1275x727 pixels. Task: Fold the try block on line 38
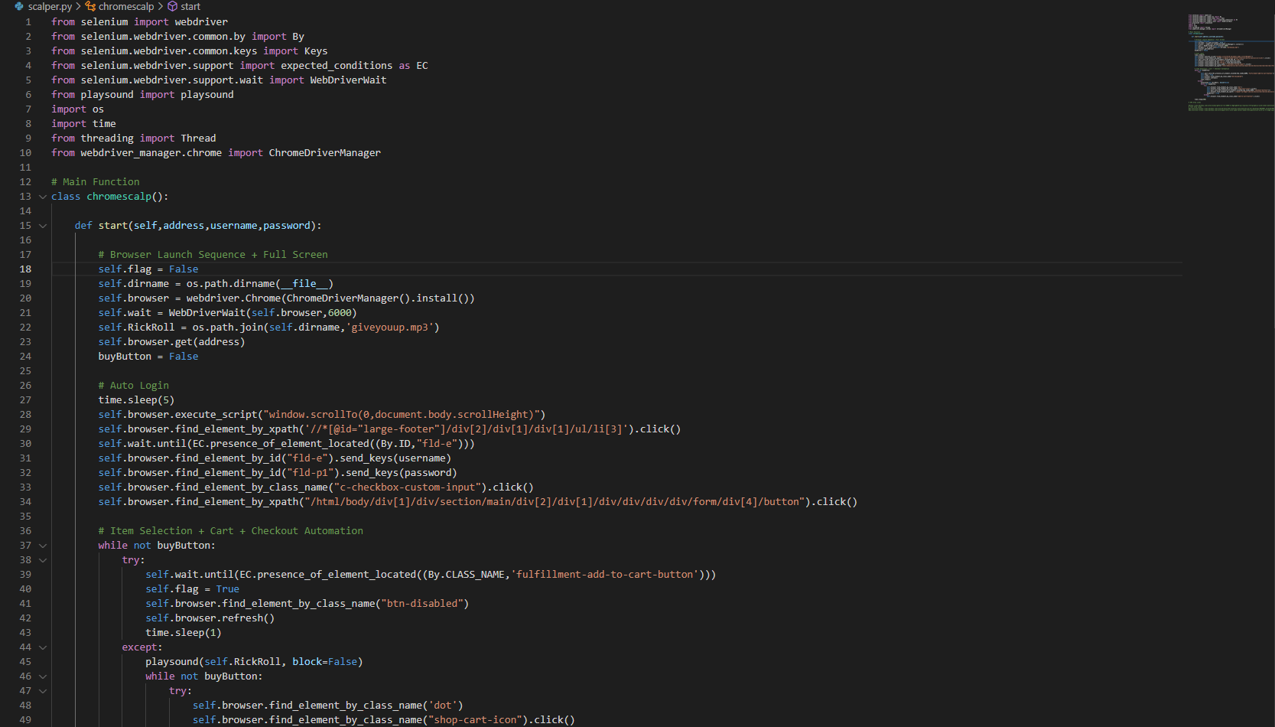click(x=43, y=559)
